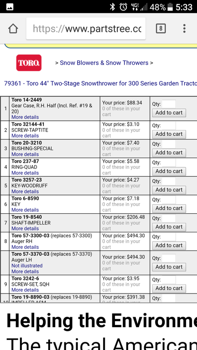This screenshot has height=350, width=197.
Task: Tap the Bluetooth status bar icon
Action: (112, 7)
